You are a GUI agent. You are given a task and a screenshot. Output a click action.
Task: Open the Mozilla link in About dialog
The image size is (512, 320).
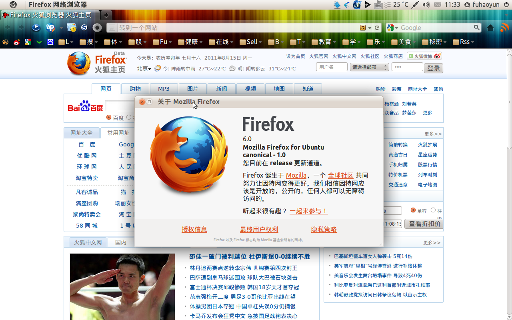click(296, 175)
